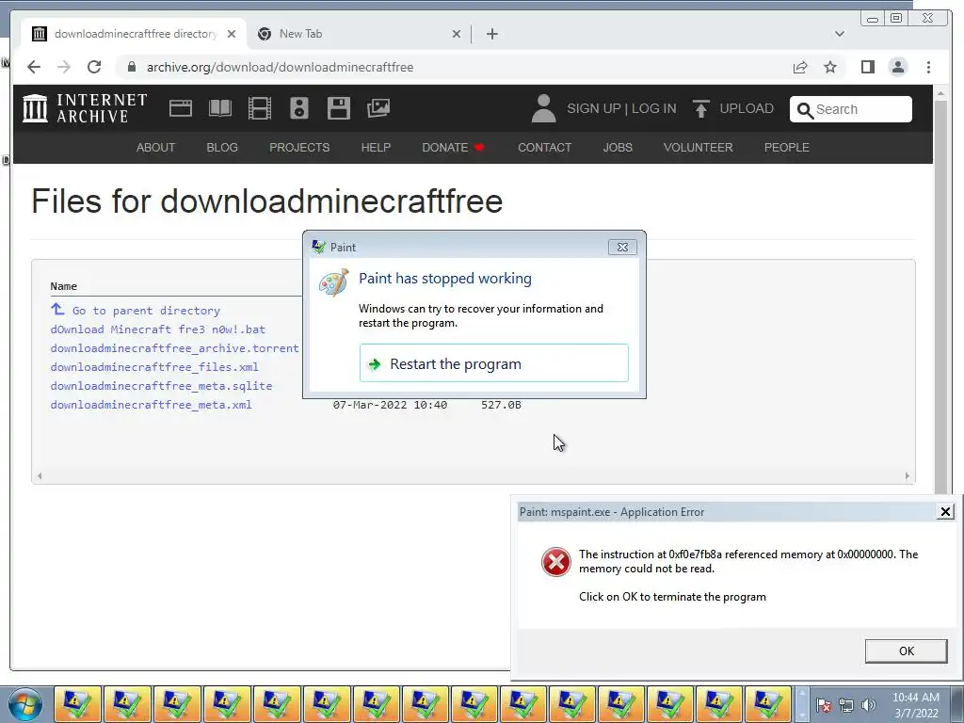
Task: Click the Chrome back arrow
Action: coord(34,67)
